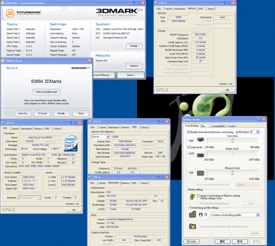The height and width of the screenshot is (246, 275).
Task: Toggle Restore clock frequencies after suspended mode
Action: click(199, 227)
